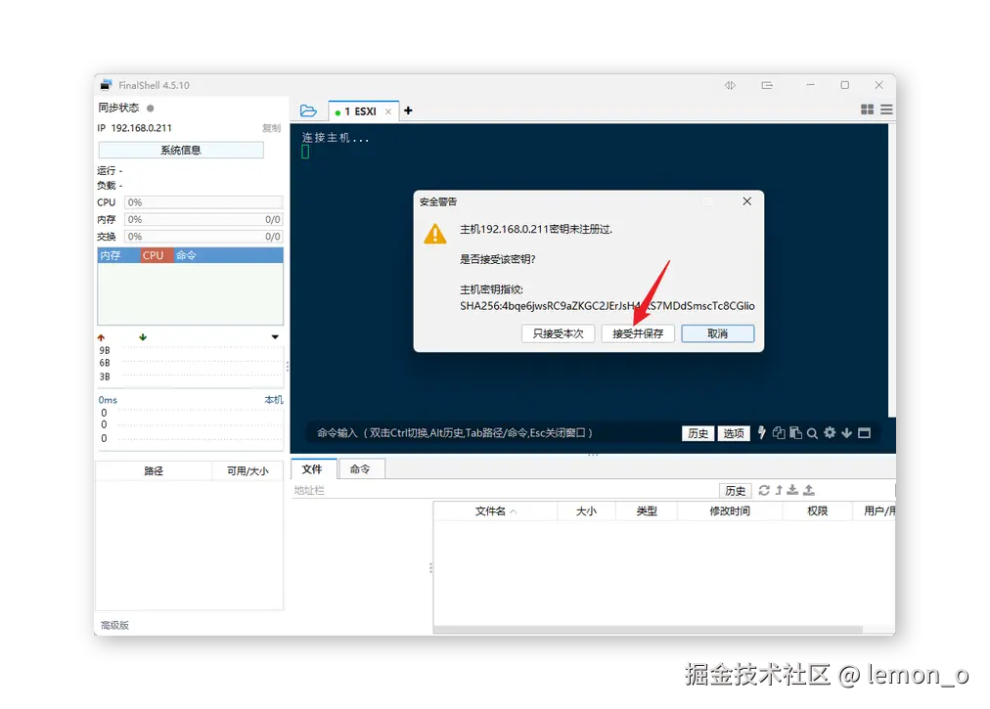Image resolution: width=990 pixels, height=709 pixels.
Task: Select the ESXI session tab
Action: point(362,111)
